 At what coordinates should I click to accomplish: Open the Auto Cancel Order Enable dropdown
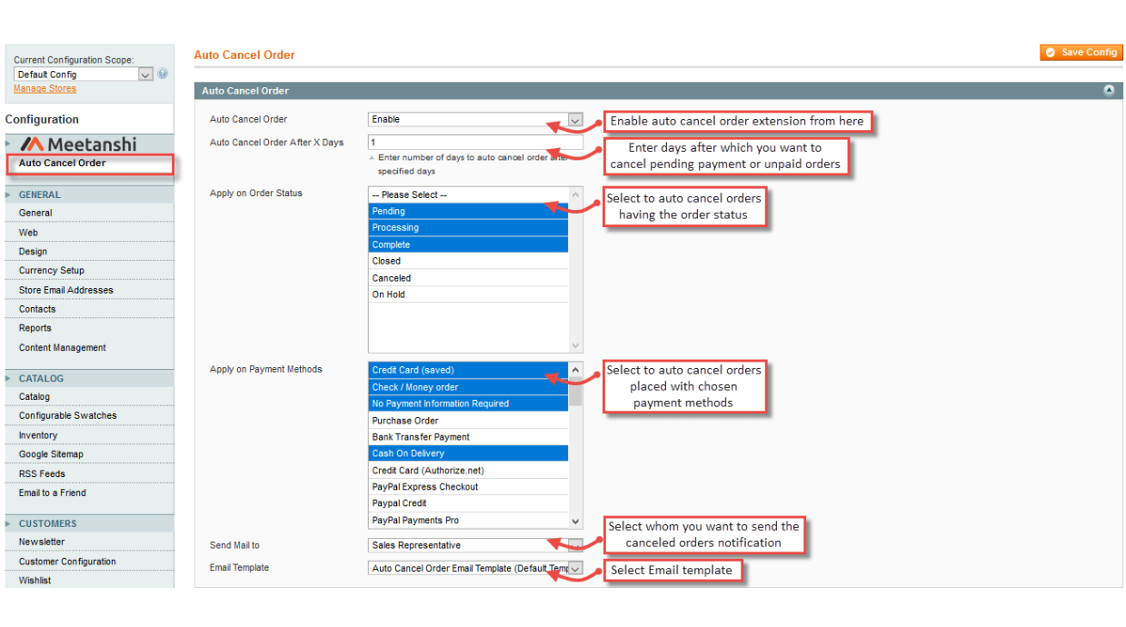pos(475,120)
